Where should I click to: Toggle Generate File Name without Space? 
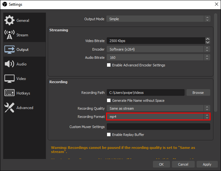pos(109,101)
